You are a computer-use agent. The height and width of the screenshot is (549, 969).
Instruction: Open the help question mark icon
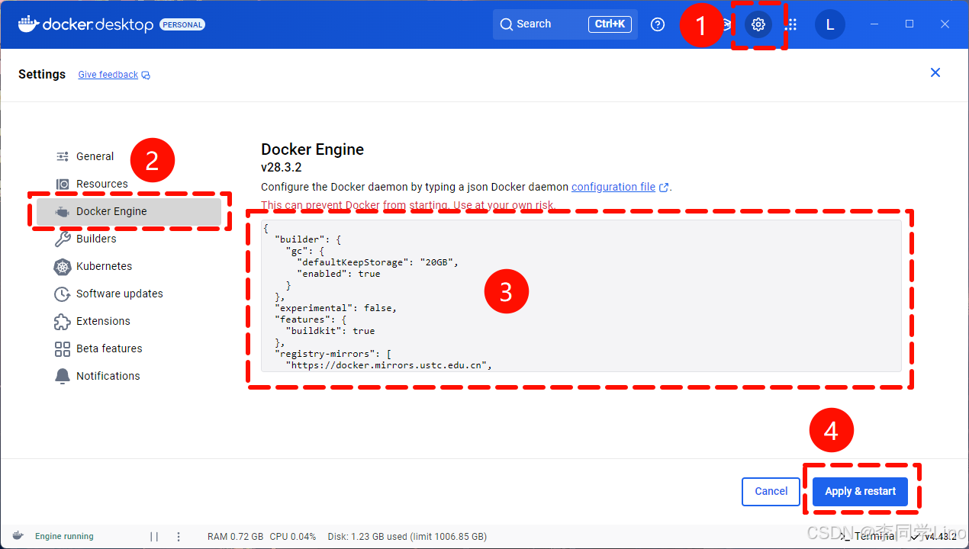click(658, 24)
